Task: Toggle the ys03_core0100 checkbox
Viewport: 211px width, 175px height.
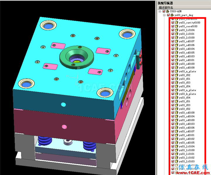Action: (173, 26)
